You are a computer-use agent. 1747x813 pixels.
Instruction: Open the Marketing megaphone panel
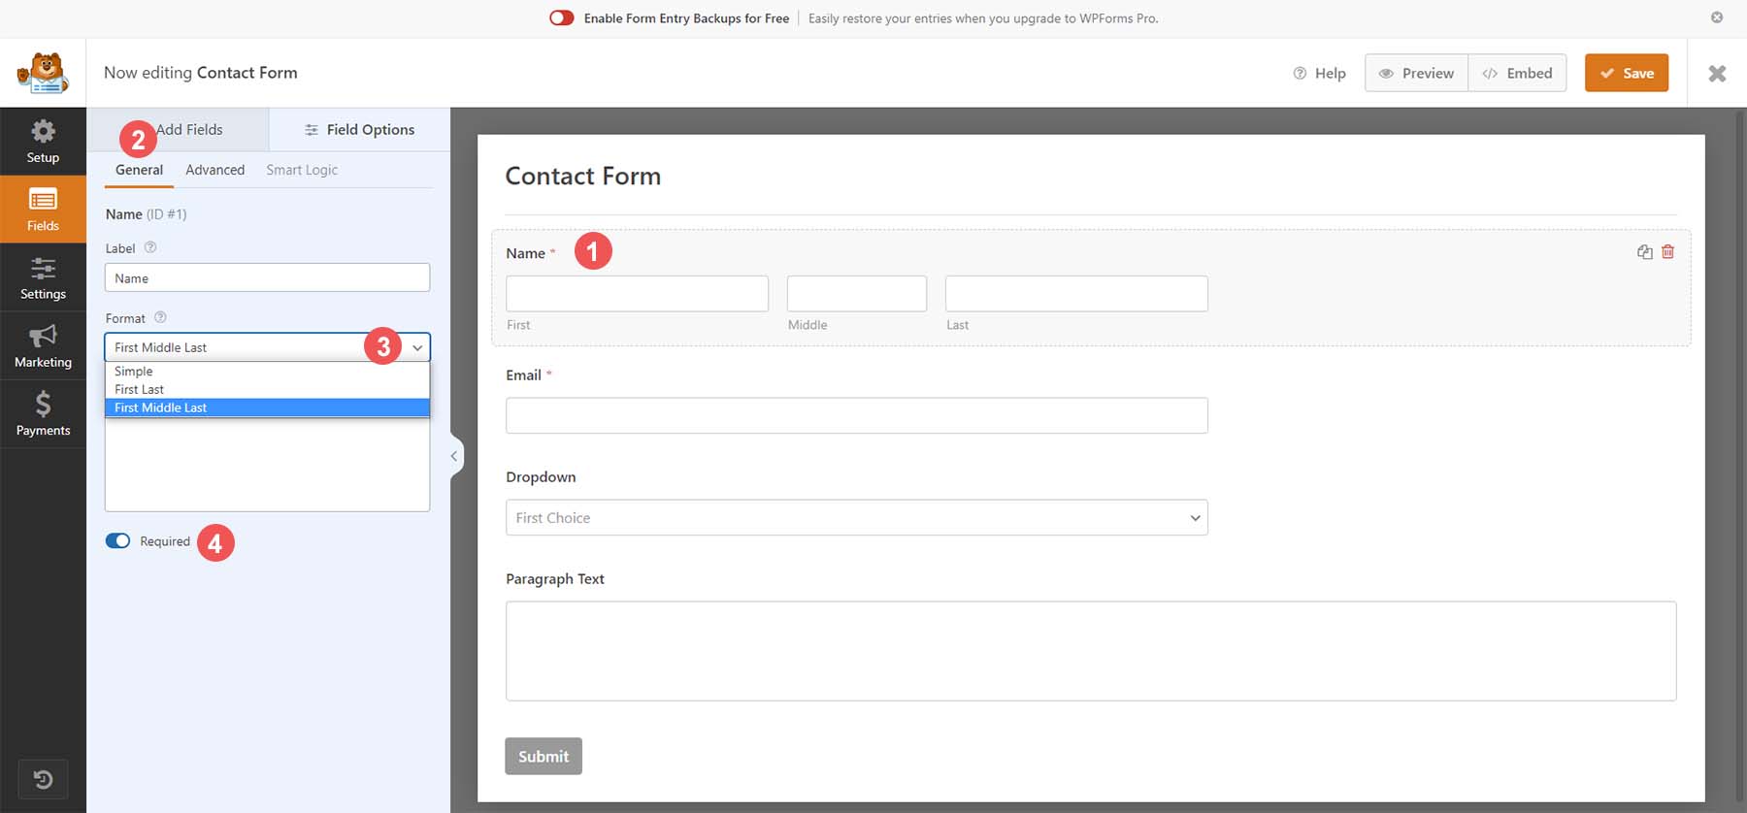pyautogui.click(x=43, y=345)
